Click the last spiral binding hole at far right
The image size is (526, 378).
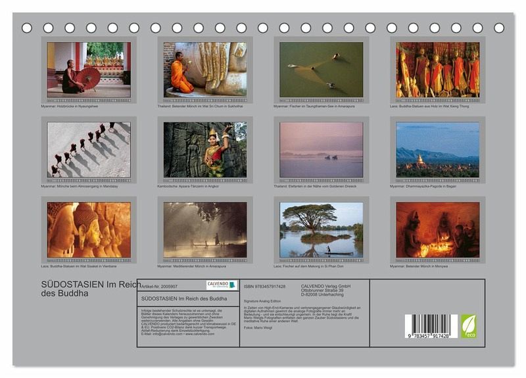pyautogui.click(x=499, y=28)
